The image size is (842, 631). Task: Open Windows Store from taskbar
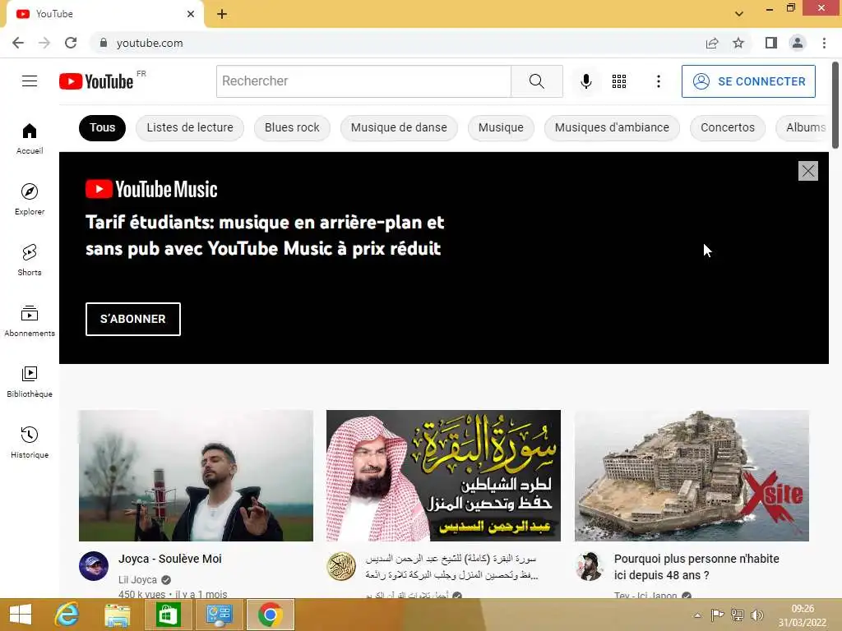click(168, 615)
